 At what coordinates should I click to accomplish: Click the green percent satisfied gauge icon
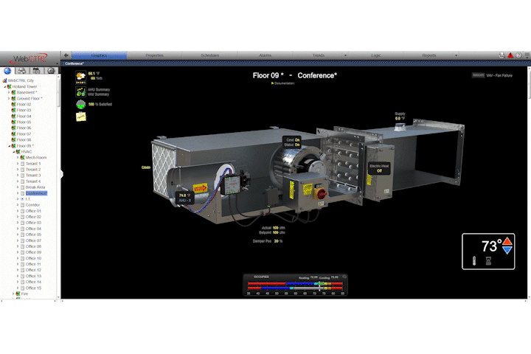click(x=80, y=105)
